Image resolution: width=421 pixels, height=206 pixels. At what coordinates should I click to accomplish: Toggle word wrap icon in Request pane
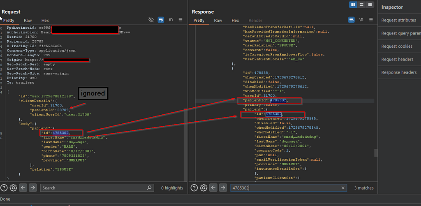161,20
